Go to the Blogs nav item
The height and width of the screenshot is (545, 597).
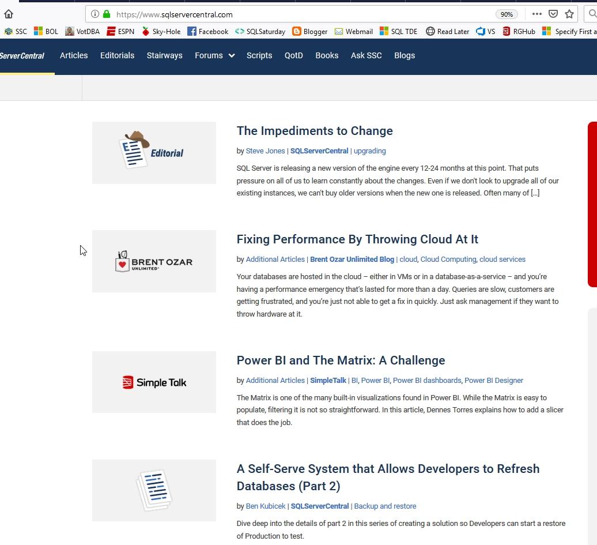(405, 55)
